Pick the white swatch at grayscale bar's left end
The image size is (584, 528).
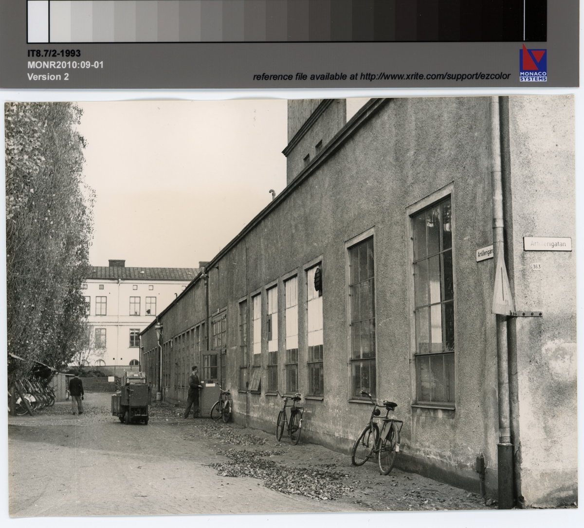tap(38, 21)
